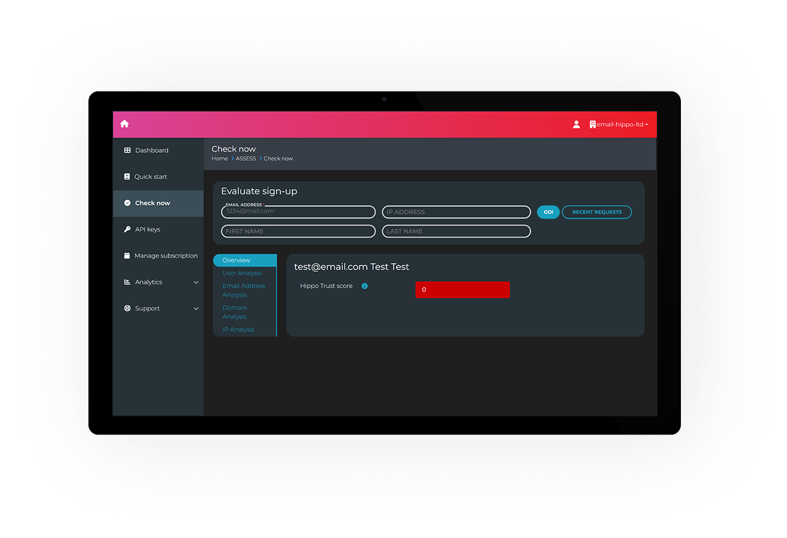The height and width of the screenshot is (538, 787).
Task: Expand the Analytics chevron
Action: [x=196, y=283]
